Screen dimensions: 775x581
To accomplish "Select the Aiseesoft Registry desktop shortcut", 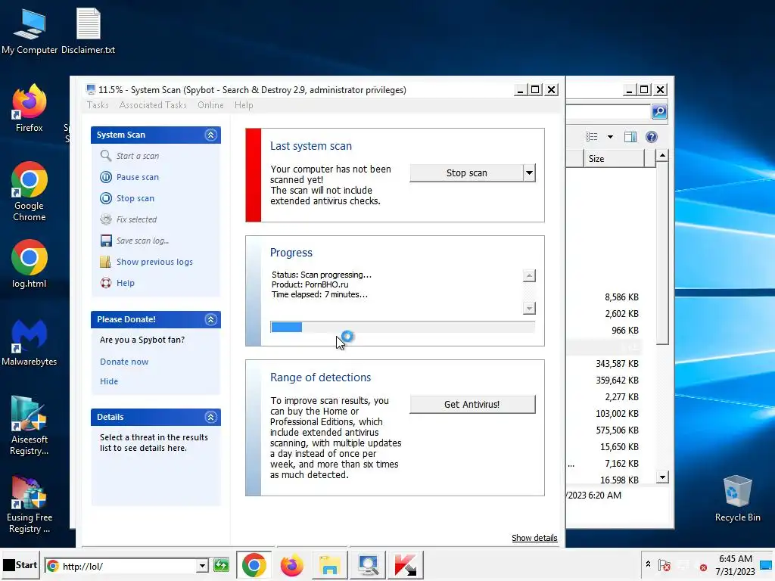I will (30, 426).
